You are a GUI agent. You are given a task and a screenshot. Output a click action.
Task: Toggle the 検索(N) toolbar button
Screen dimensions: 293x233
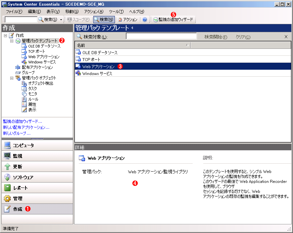pos(104,20)
